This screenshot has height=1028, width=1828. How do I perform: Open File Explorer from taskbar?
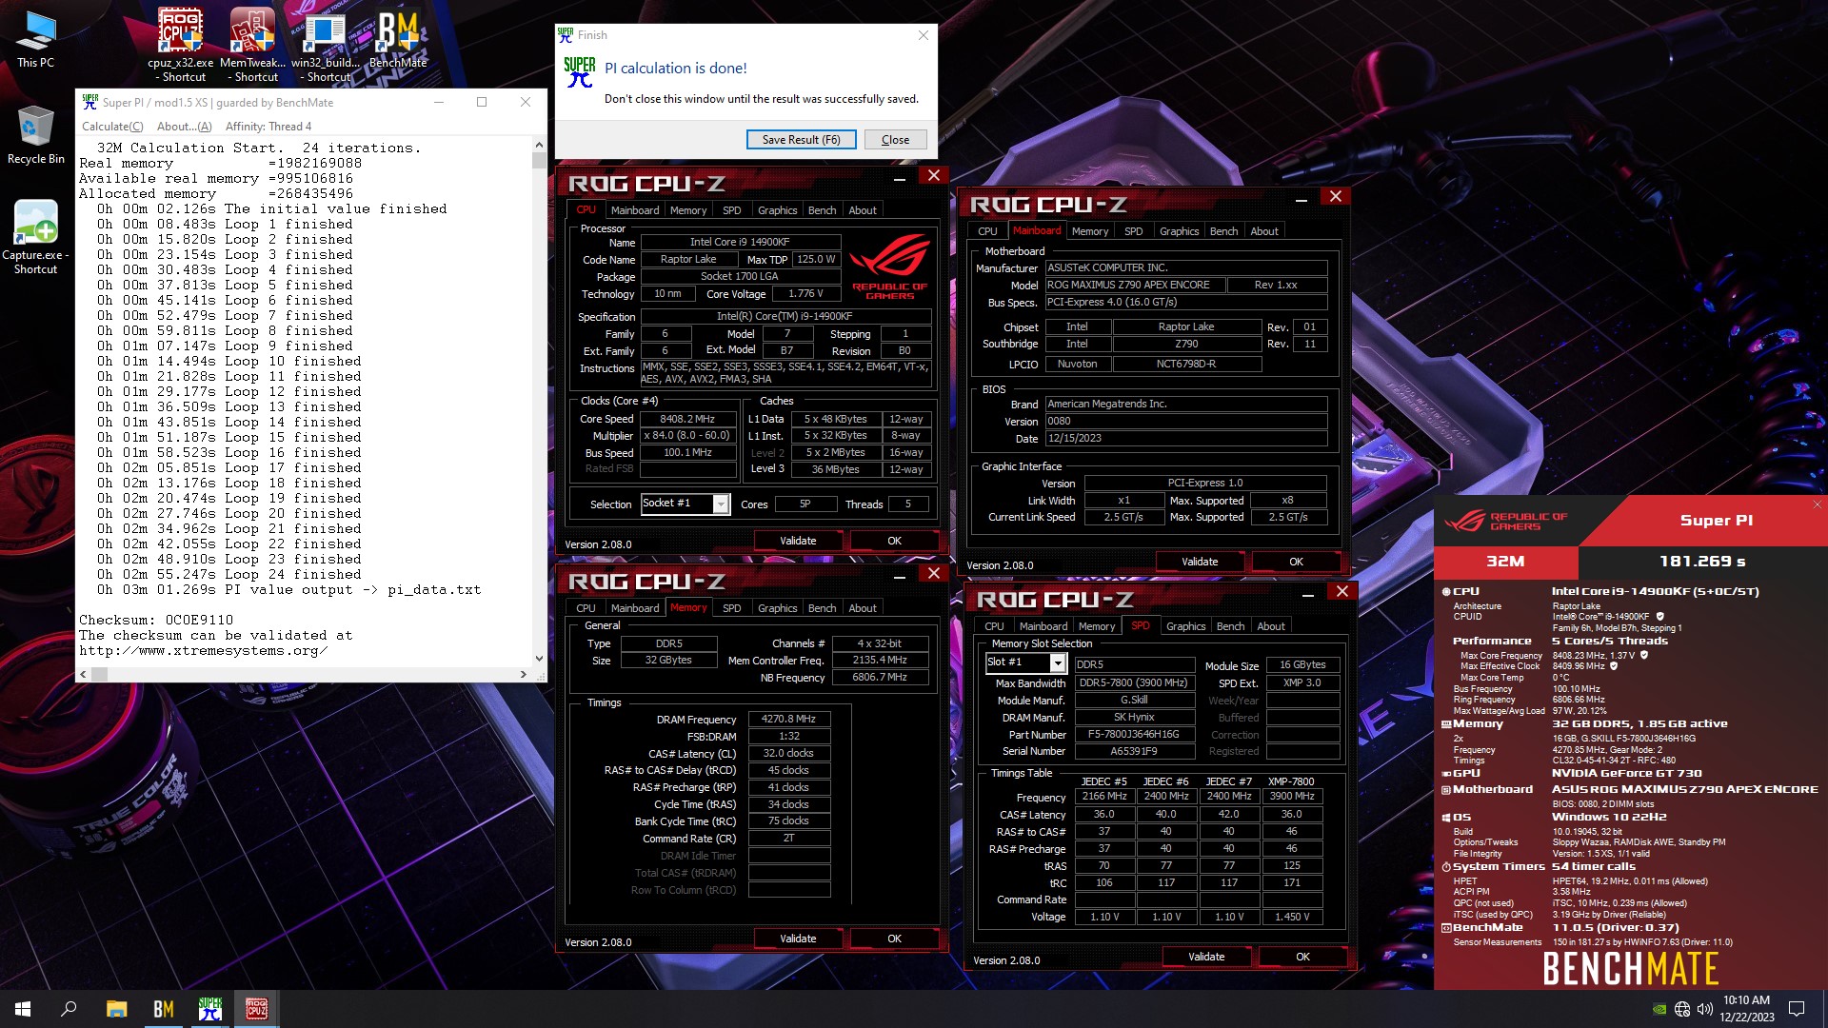click(116, 1009)
